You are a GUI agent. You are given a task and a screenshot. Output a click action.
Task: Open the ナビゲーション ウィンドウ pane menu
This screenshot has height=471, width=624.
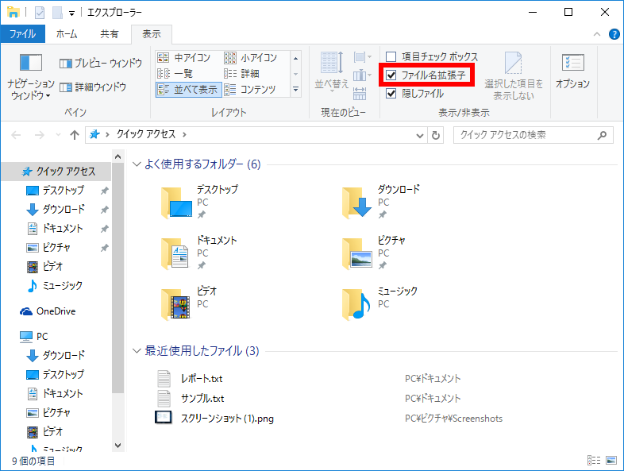click(31, 77)
